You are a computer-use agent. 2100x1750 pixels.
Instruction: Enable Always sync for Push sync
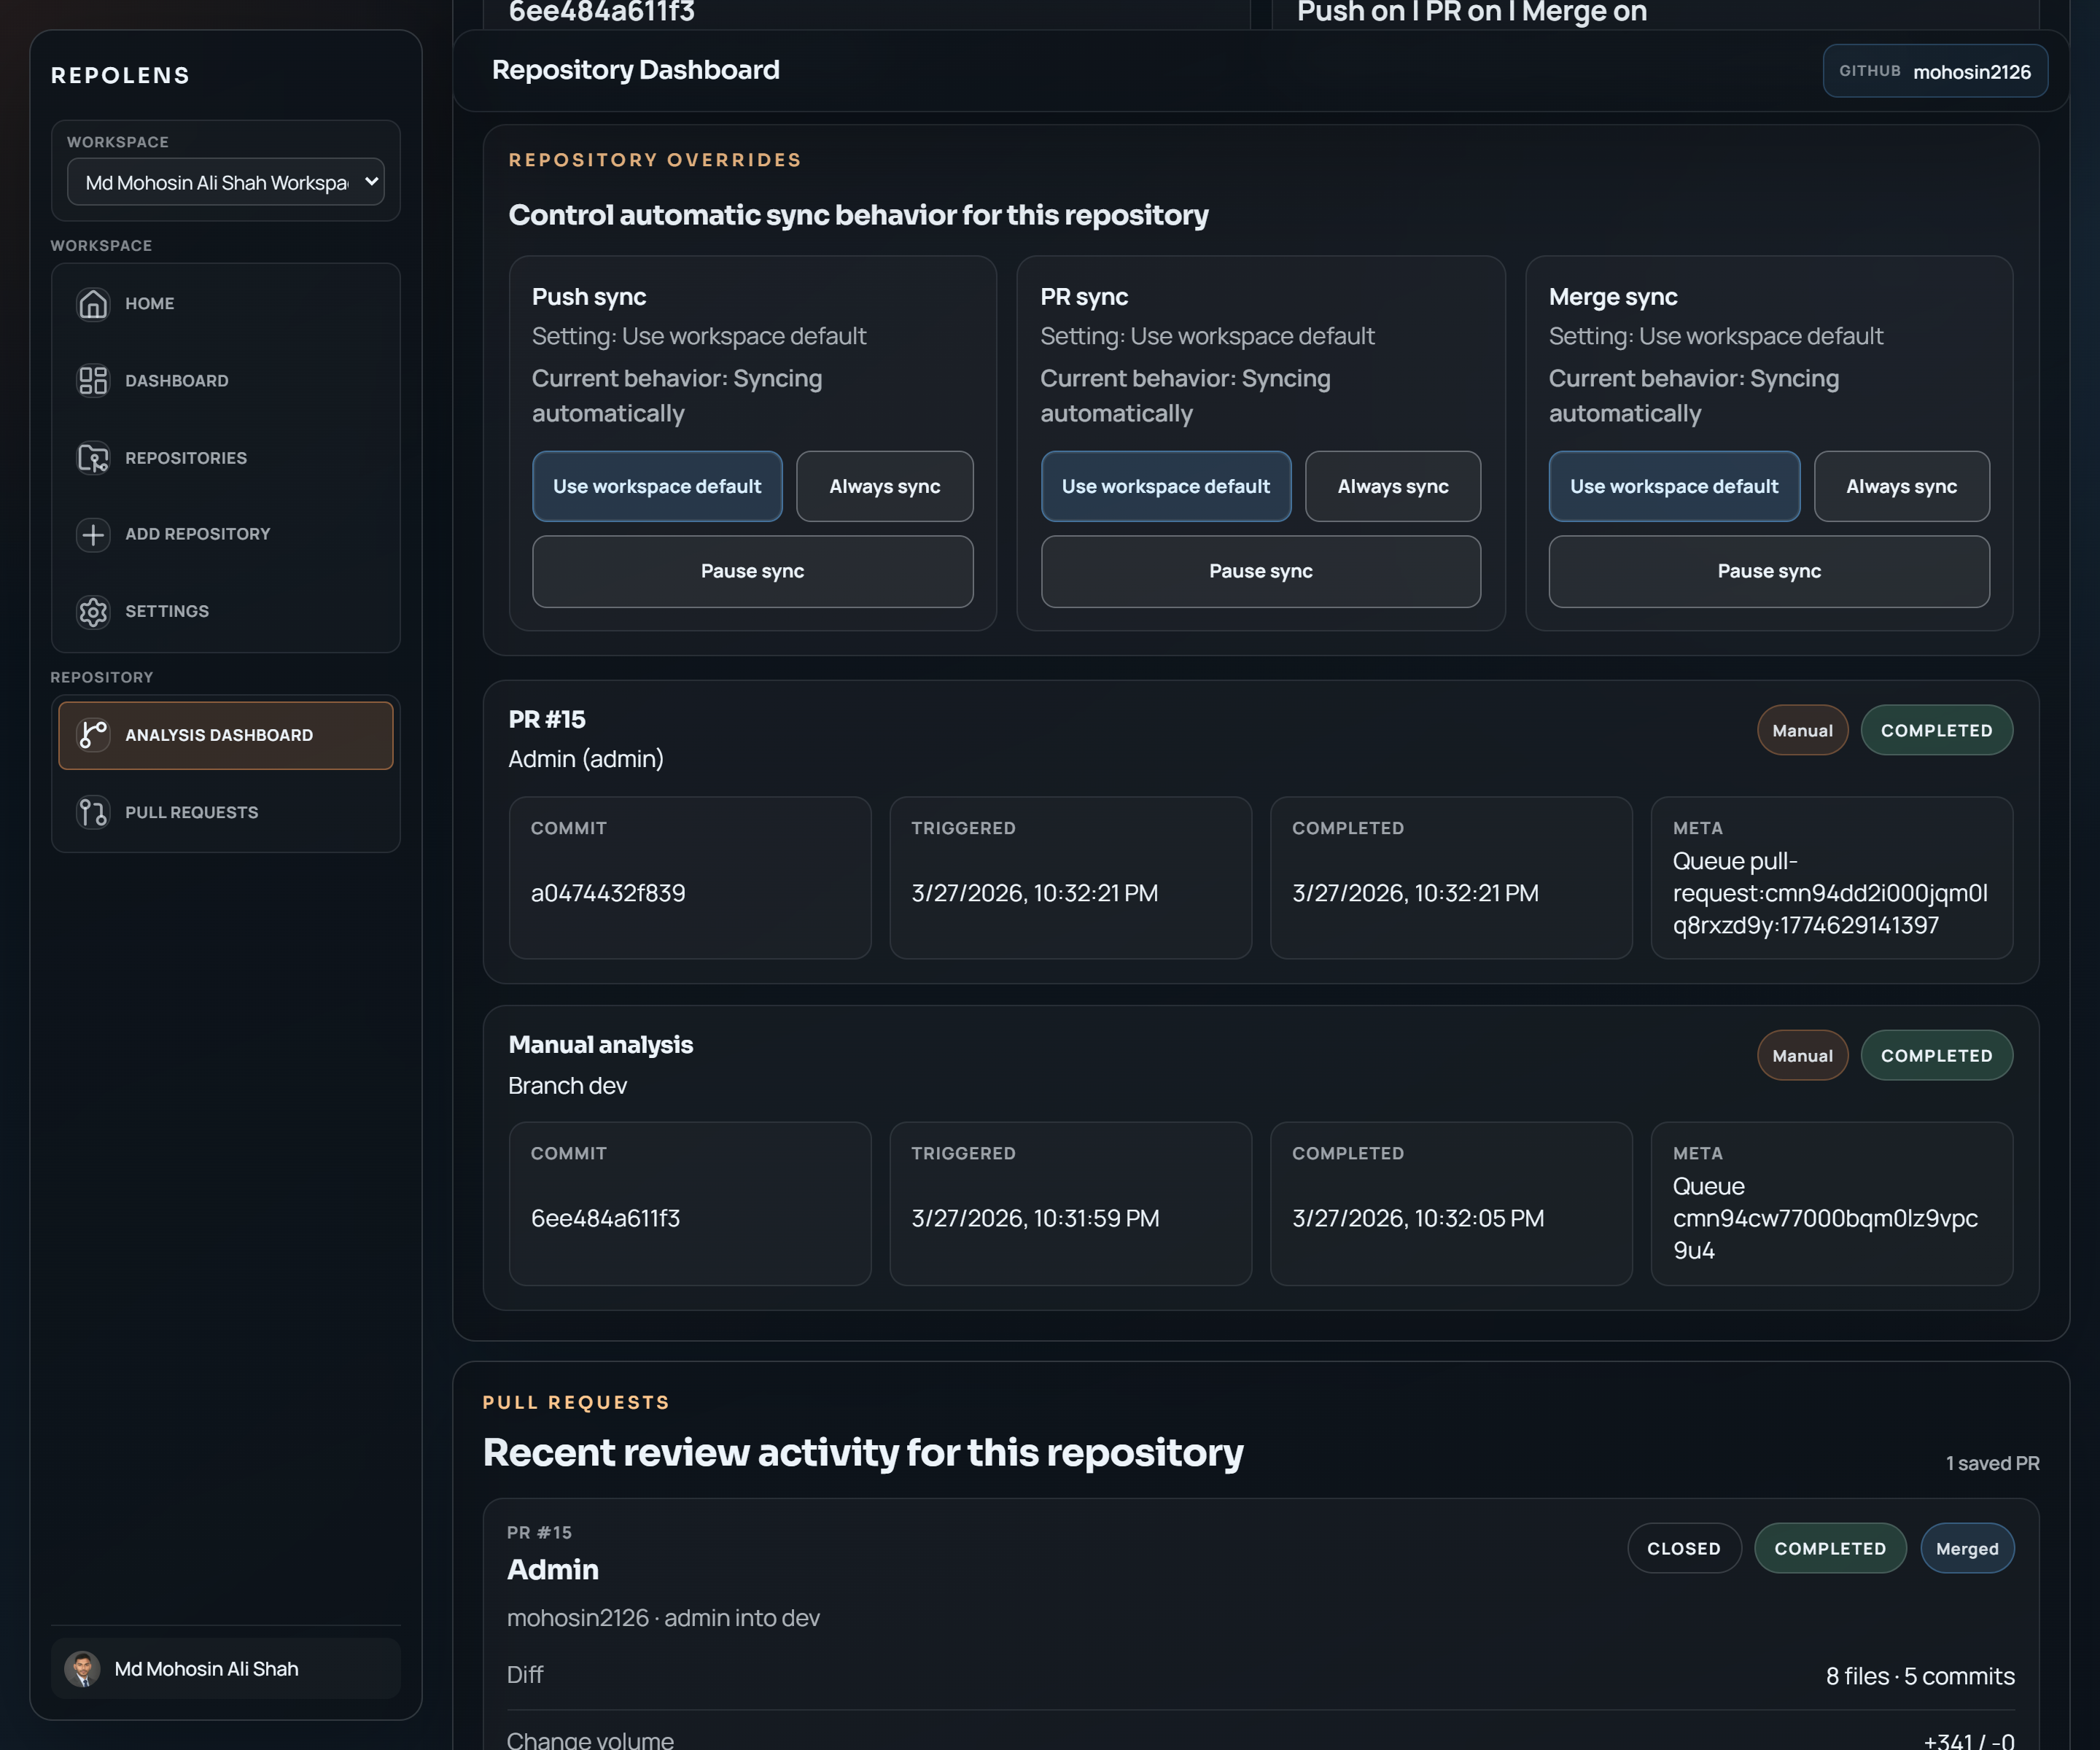(884, 486)
